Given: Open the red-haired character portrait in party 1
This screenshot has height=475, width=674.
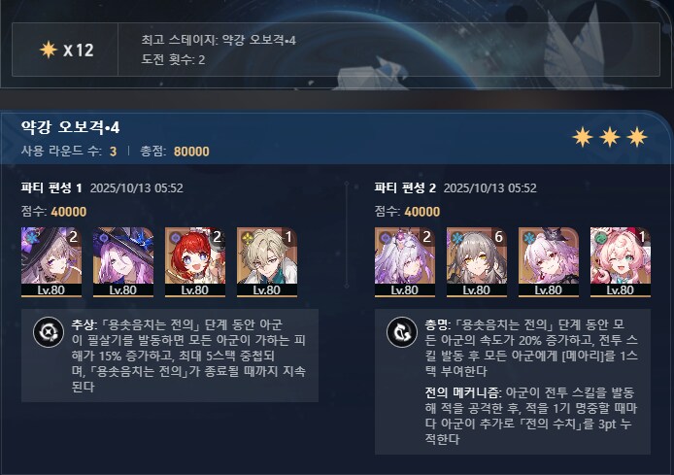Looking at the screenshot, I should (195, 262).
